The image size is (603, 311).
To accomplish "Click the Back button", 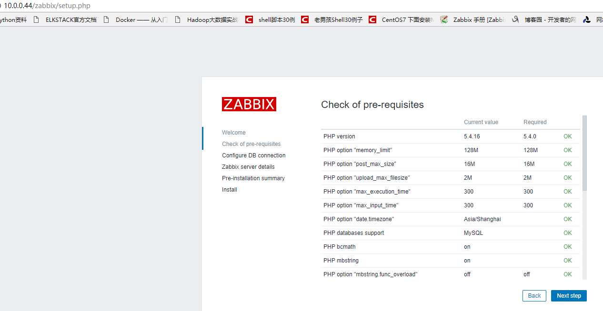I will 534,295.
